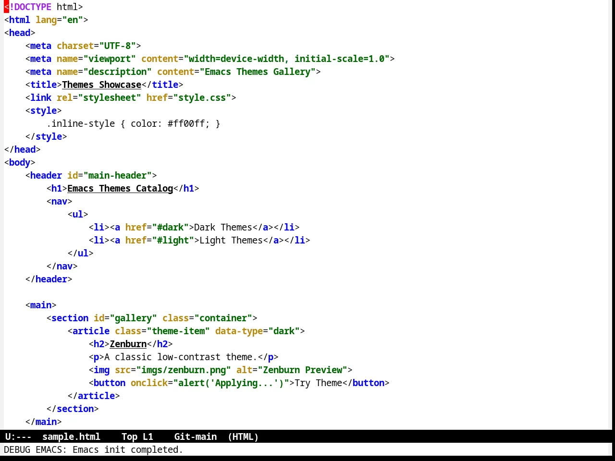Click the "main-header" id value
Viewport: 615px width, 461px height.
click(x=118, y=175)
